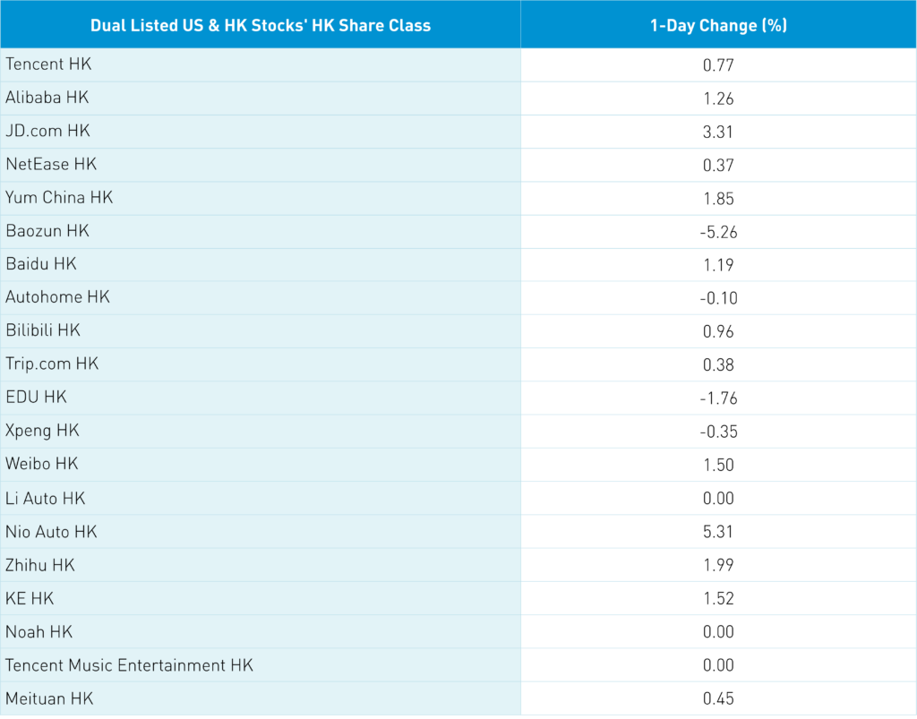Select the NetEase HK cell
The width and height of the screenshot is (917, 719).
coord(51,164)
